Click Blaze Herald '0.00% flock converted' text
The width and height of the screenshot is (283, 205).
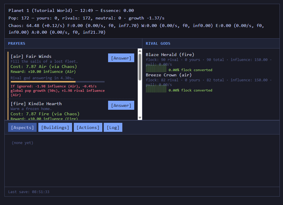pyautogui.click(x=190, y=70)
